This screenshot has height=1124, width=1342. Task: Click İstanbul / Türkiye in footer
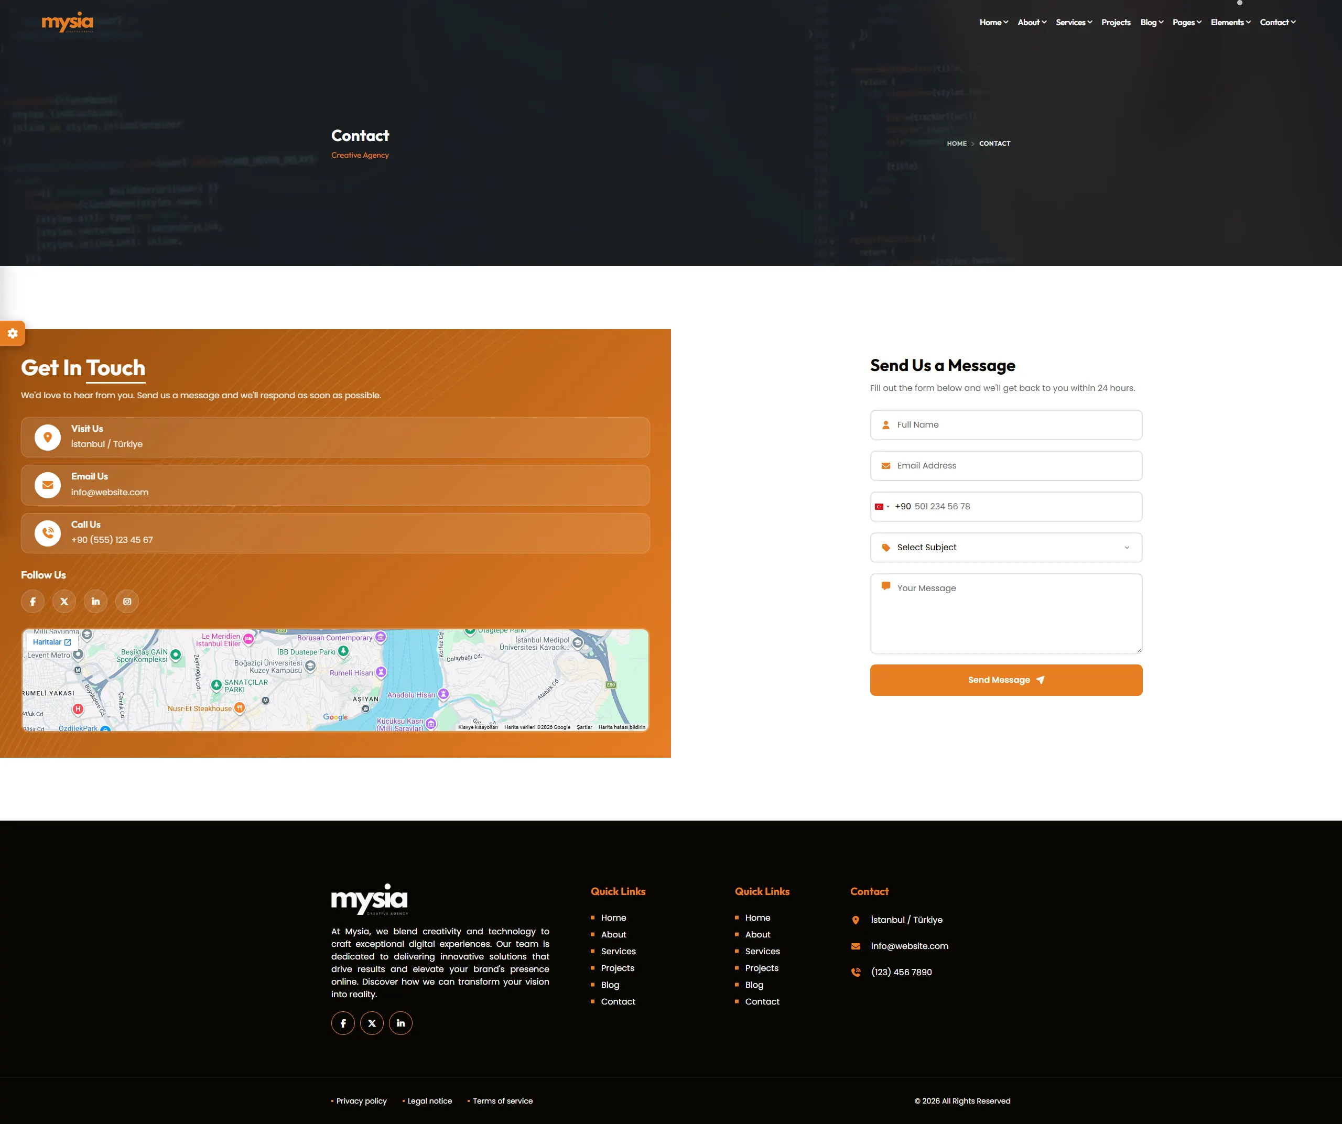[906, 920]
